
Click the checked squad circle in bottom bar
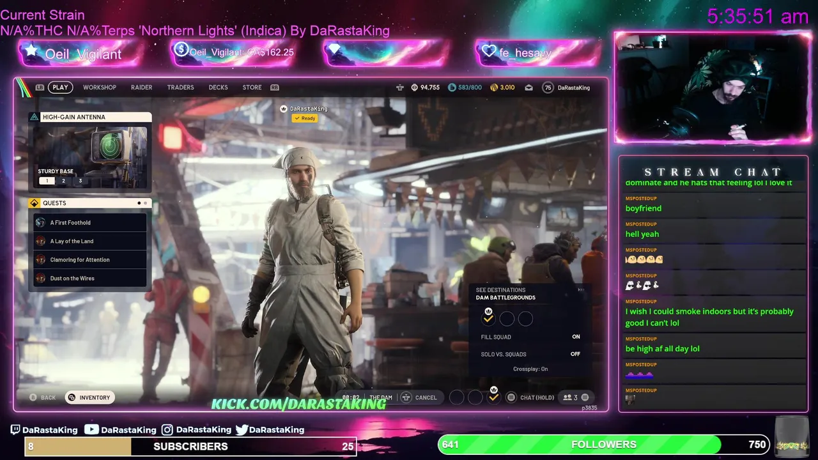click(x=493, y=397)
